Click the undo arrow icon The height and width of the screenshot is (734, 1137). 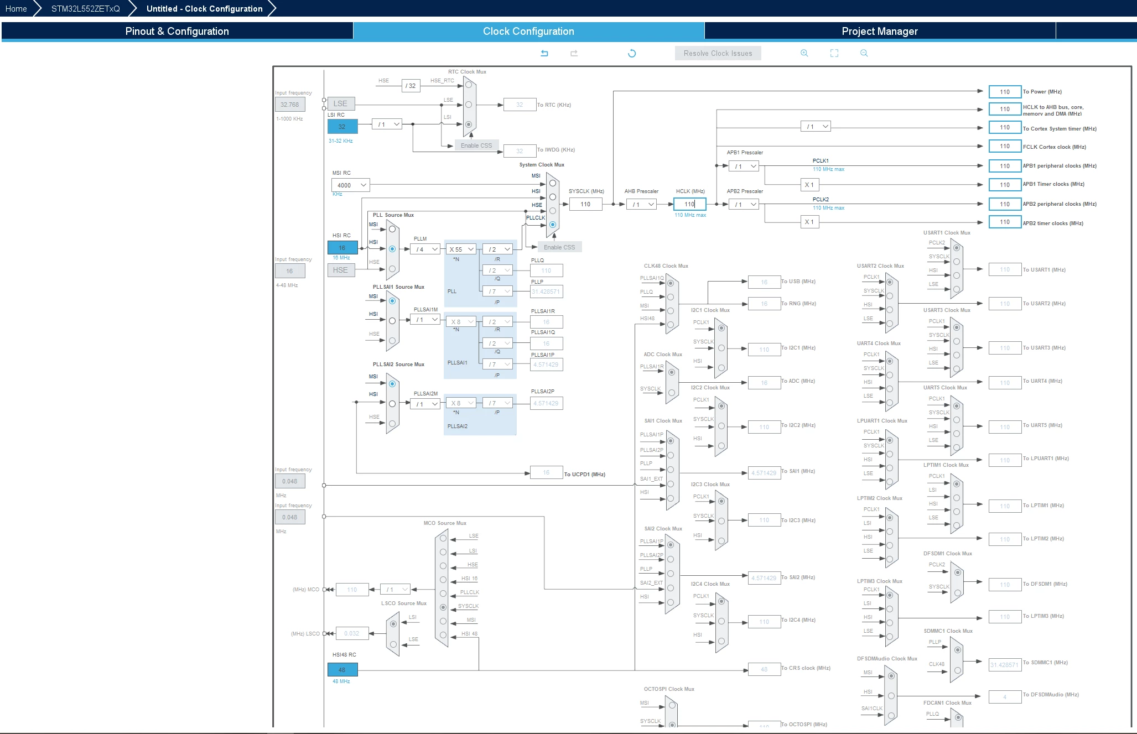click(544, 53)
